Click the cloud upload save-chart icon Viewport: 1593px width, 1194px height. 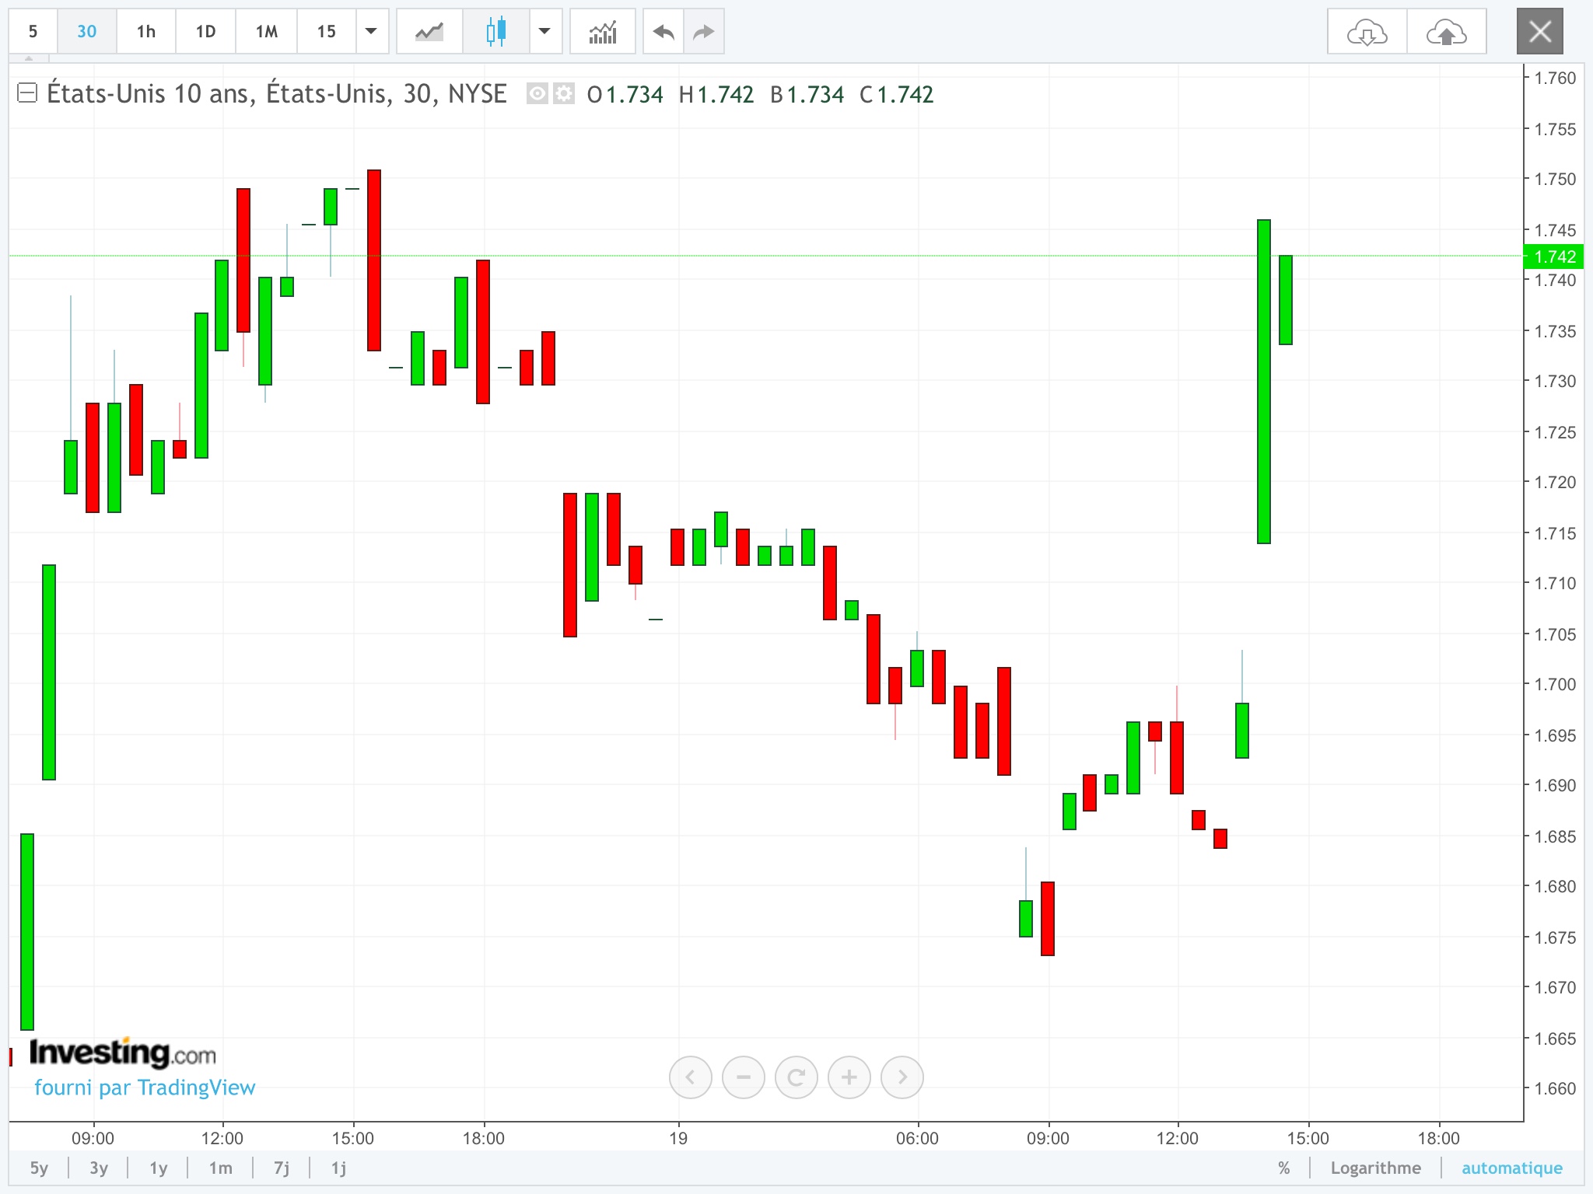click(x=1446, y=32)
